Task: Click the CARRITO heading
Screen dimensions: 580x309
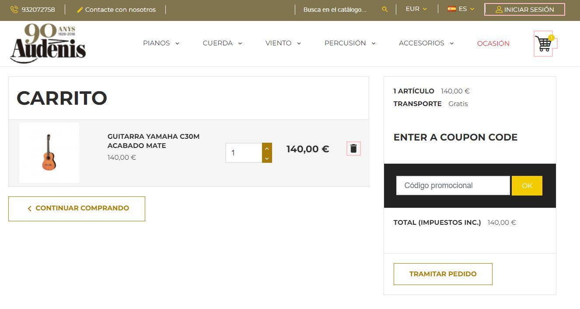Action: point(62,98)
